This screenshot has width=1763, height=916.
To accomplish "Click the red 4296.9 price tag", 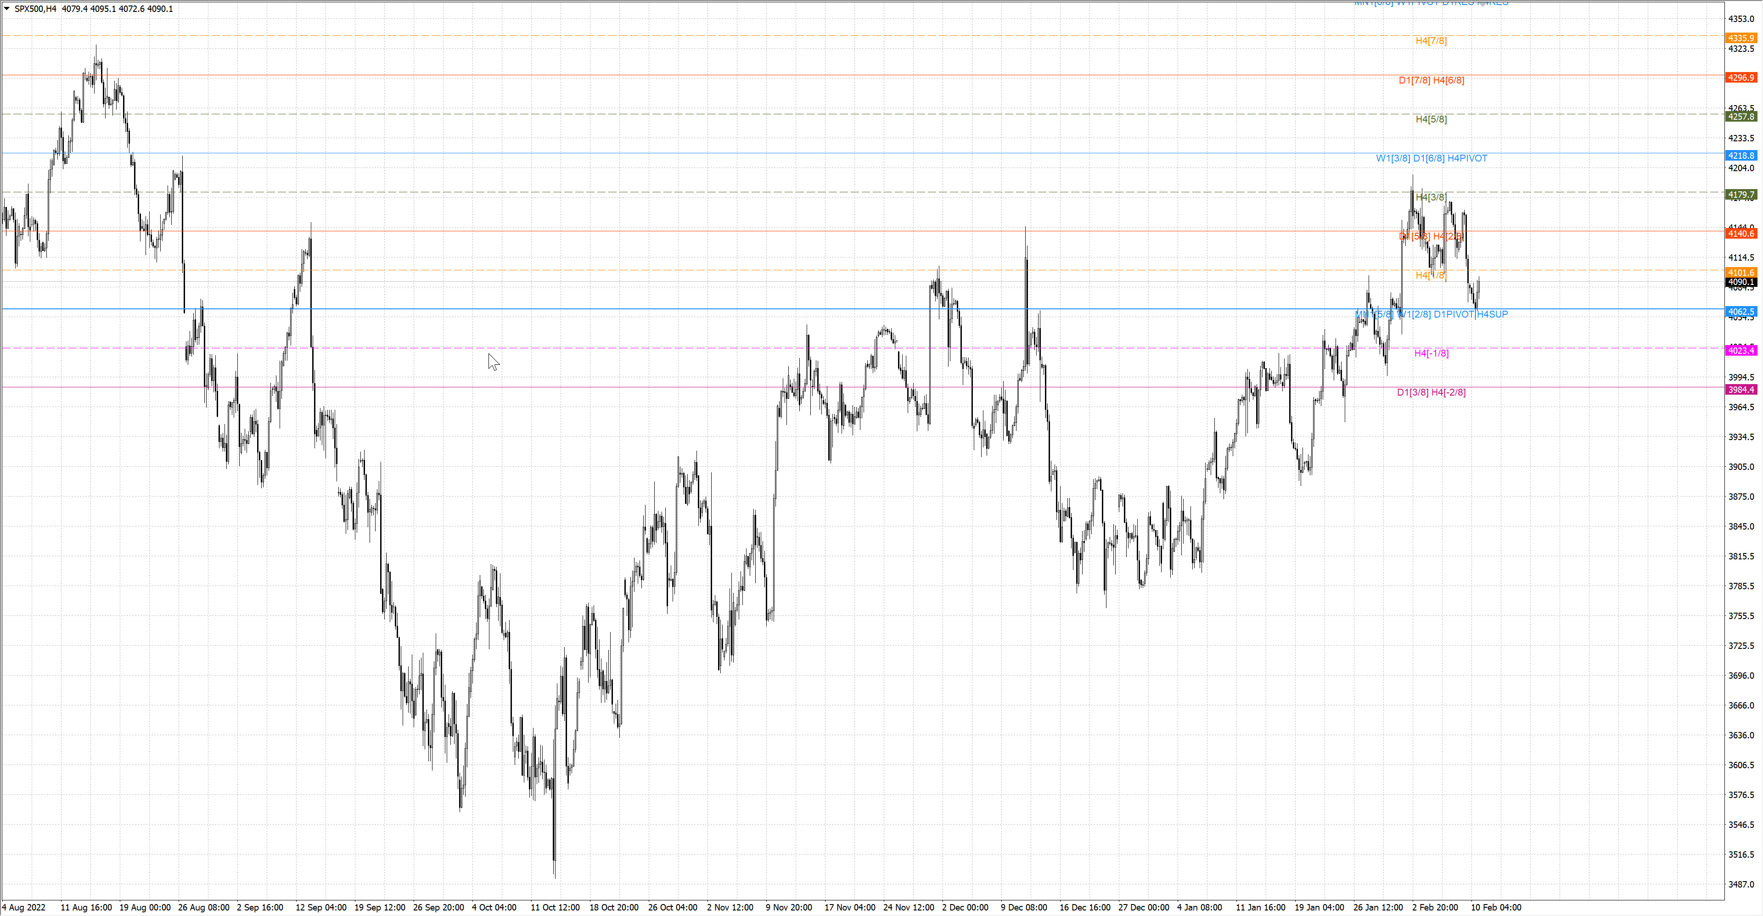I will [1741, 78].
